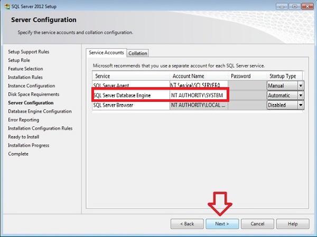Open Startup Type dropdown for SQL Server Browser
Screen dimensions: 317x237
[301, 105]
